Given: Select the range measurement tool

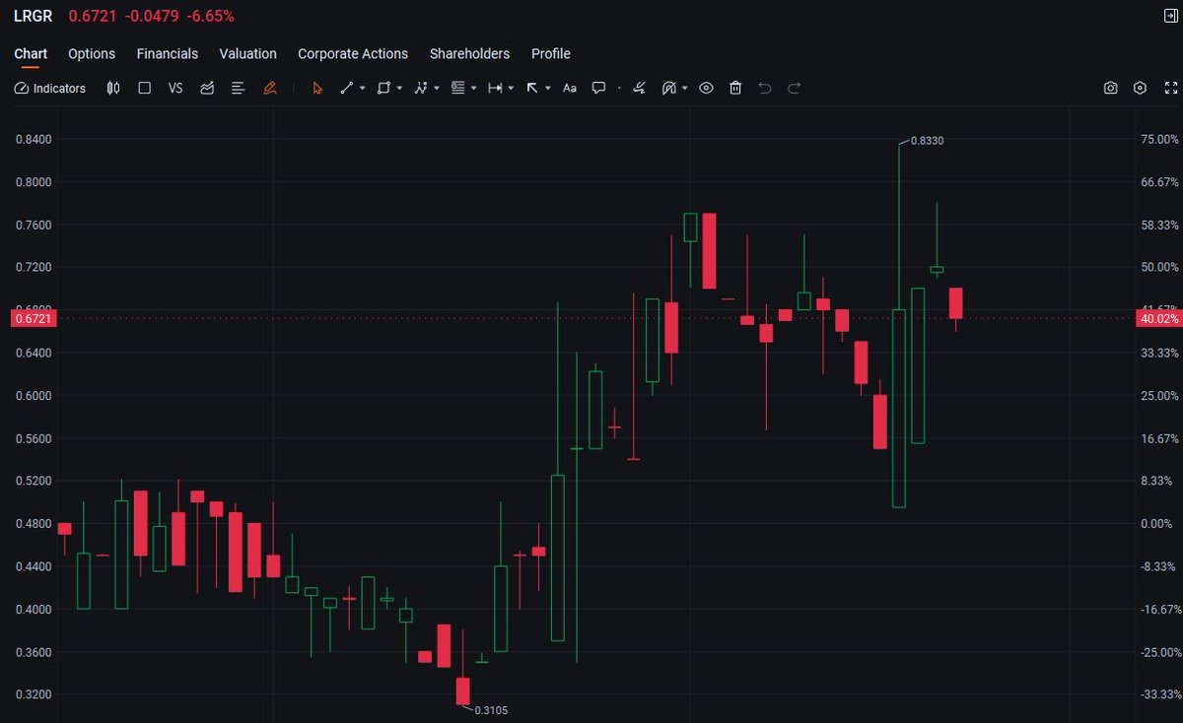Looking at the screenshot, I should pos(495,88).
